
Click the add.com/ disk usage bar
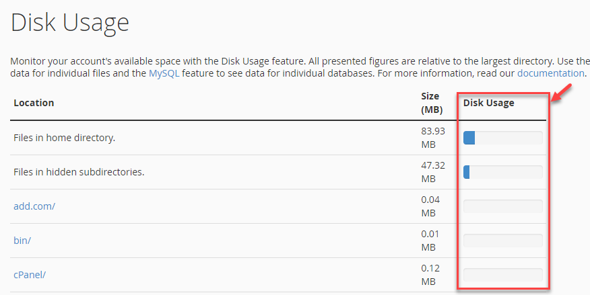pyautogui.click(x=502, y=206)
